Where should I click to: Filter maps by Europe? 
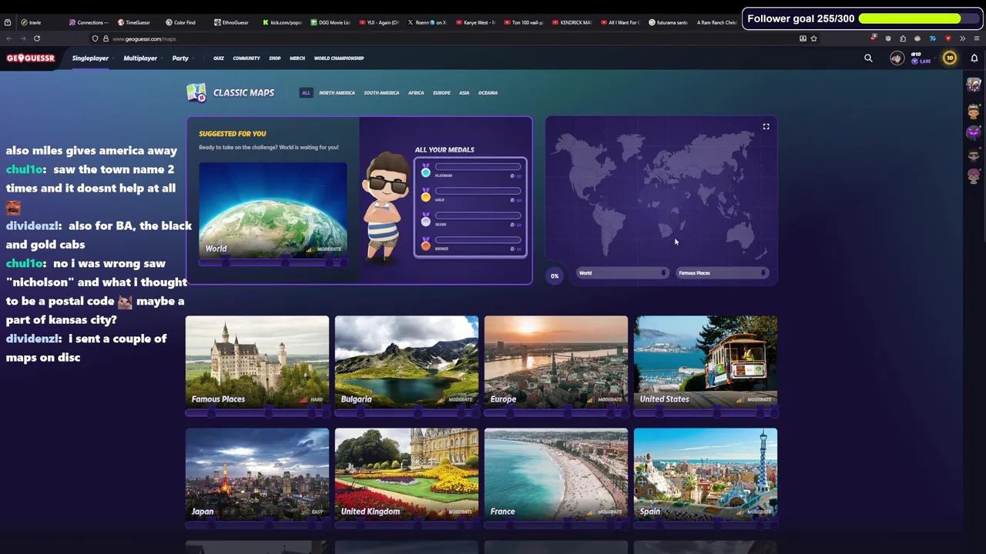[441, 93]
